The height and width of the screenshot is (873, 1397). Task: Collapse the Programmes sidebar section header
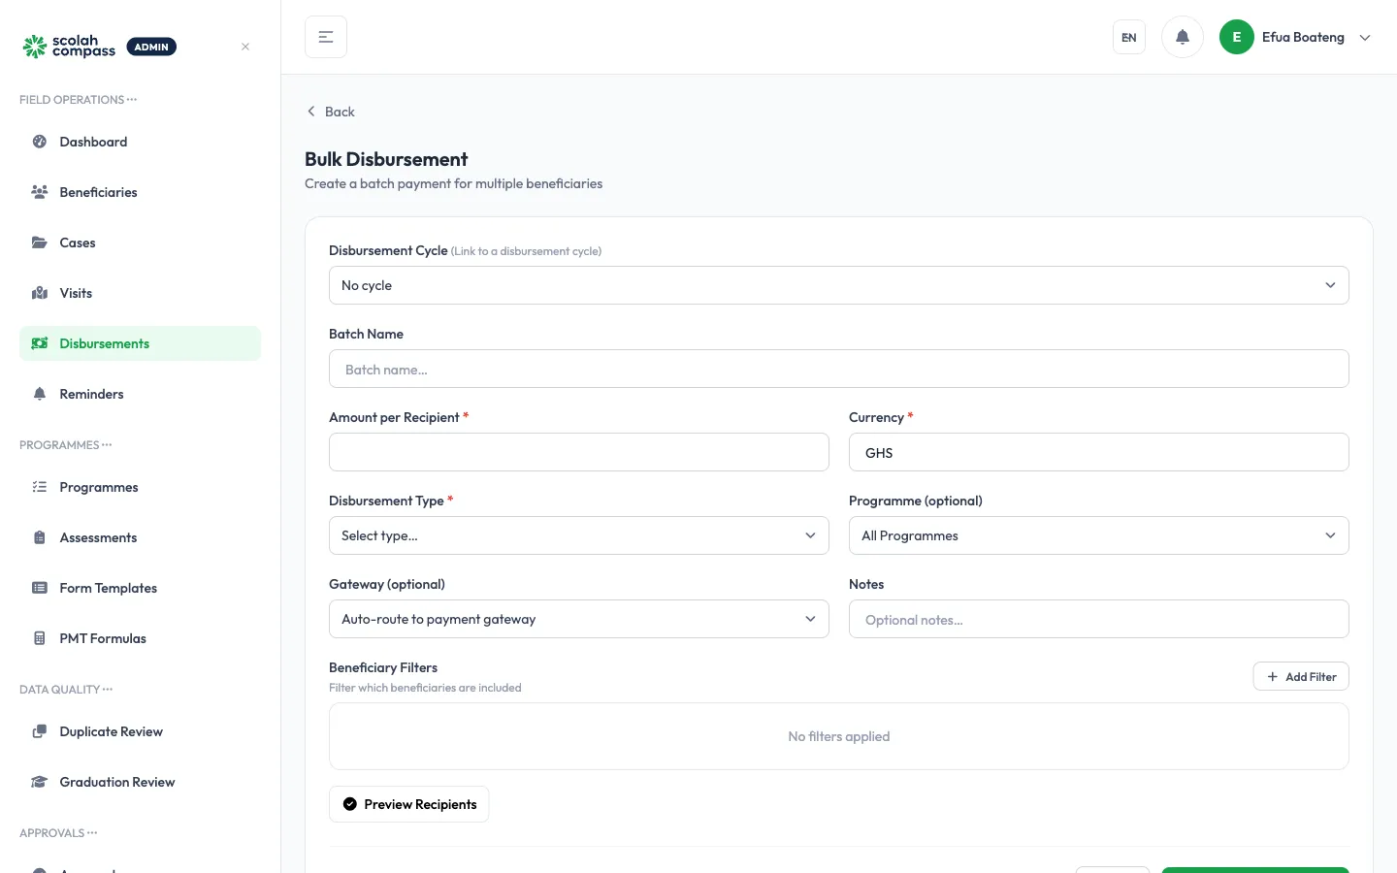click(x=66, y=445)
